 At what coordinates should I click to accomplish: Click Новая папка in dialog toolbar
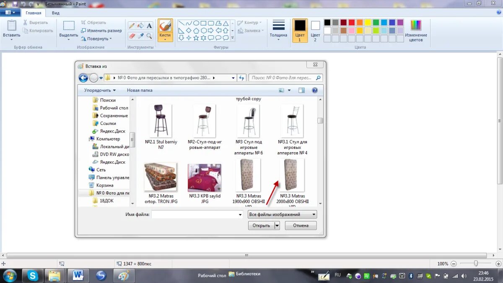(140, 90)
